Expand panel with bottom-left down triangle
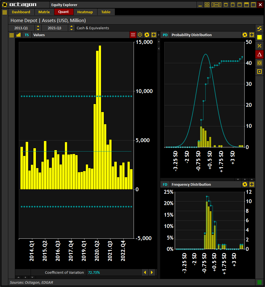 [32, 277]
